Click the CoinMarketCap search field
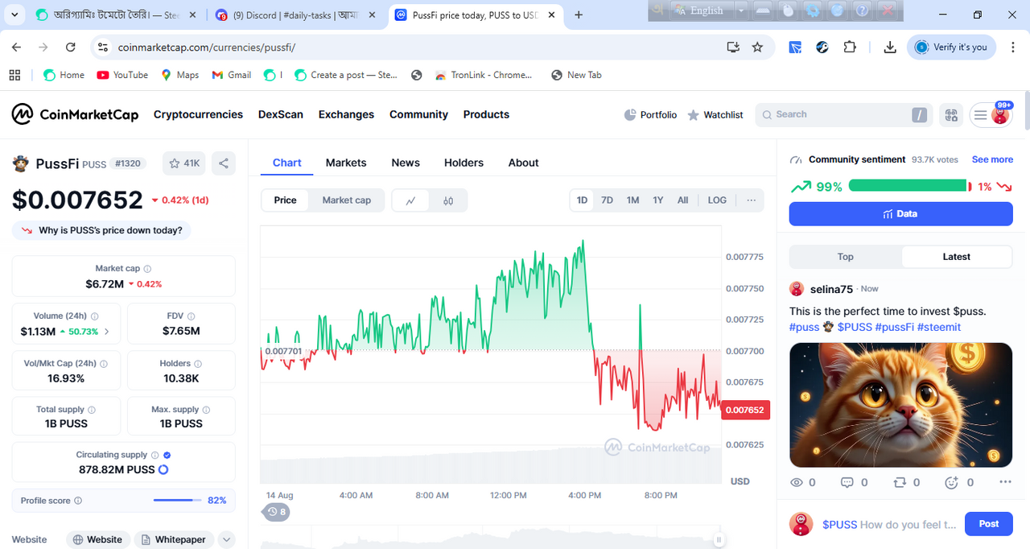1030x549 pixels. (x=843, y=115)
